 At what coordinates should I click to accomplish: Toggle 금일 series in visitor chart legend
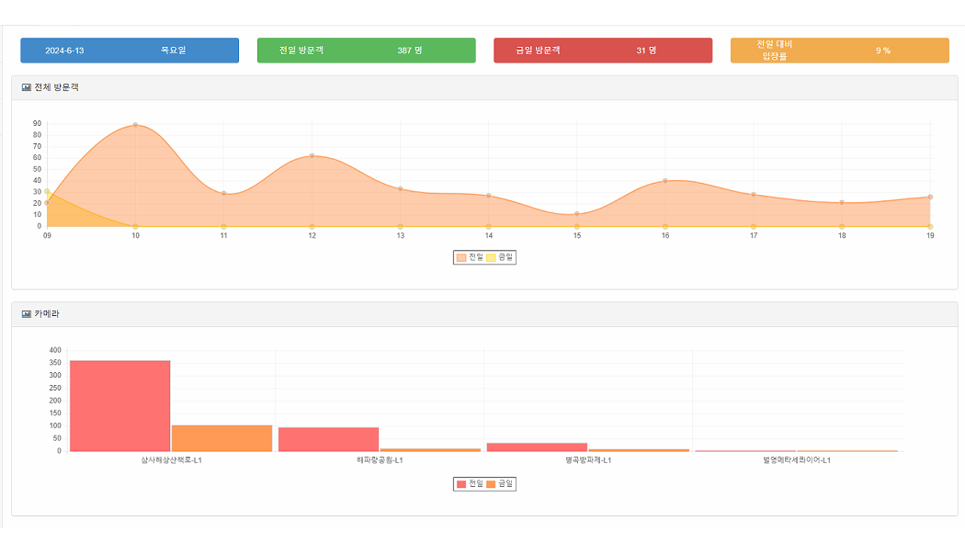501,257
